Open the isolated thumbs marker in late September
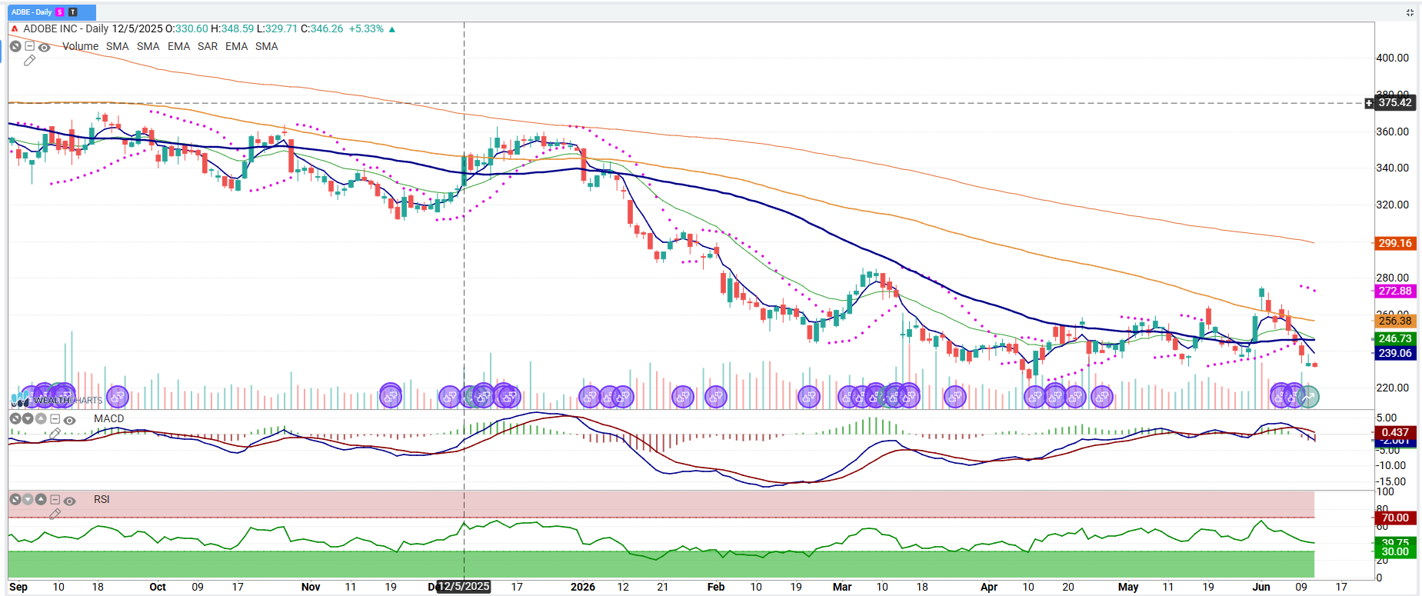This screenshot has height=596, width=1422. 118,396
